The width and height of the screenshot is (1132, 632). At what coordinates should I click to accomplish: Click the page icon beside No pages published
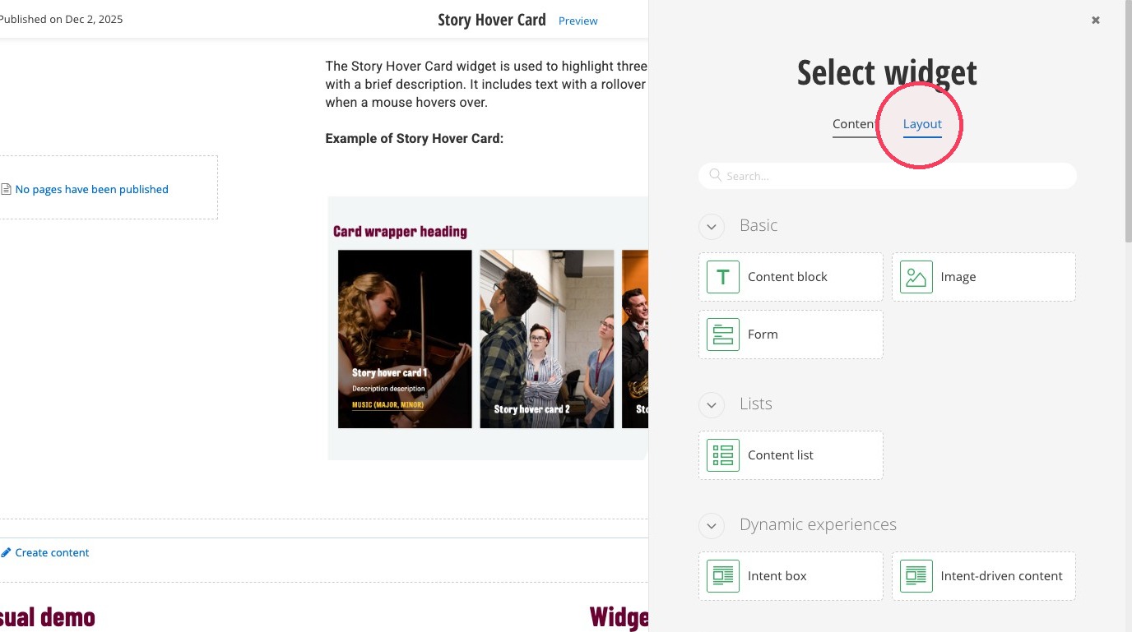coord(7,189)
